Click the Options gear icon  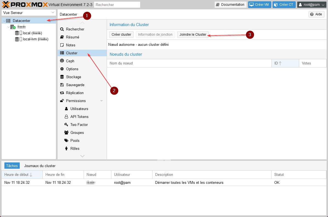[62, 69]
